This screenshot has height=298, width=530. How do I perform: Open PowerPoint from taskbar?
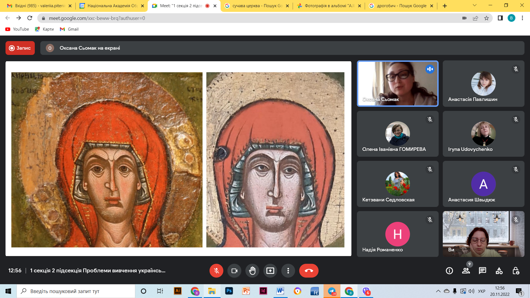[x=246, y=291]
